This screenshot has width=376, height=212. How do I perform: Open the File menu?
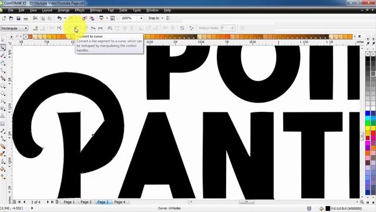11,11
